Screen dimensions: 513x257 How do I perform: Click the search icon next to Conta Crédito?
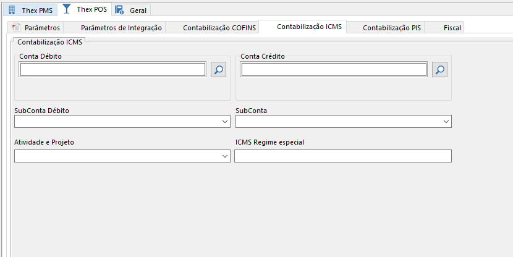pos(439,70)
